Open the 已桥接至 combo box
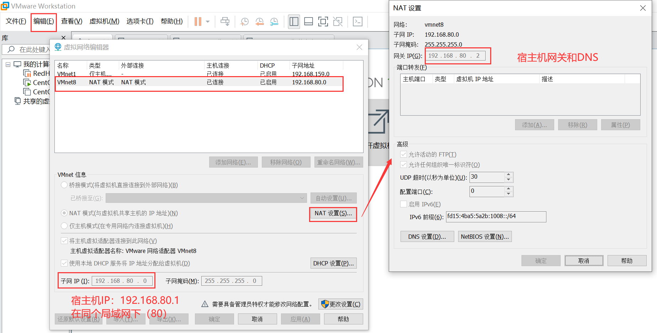The width and height of the screenshot is (657, 333). point(206,198)
